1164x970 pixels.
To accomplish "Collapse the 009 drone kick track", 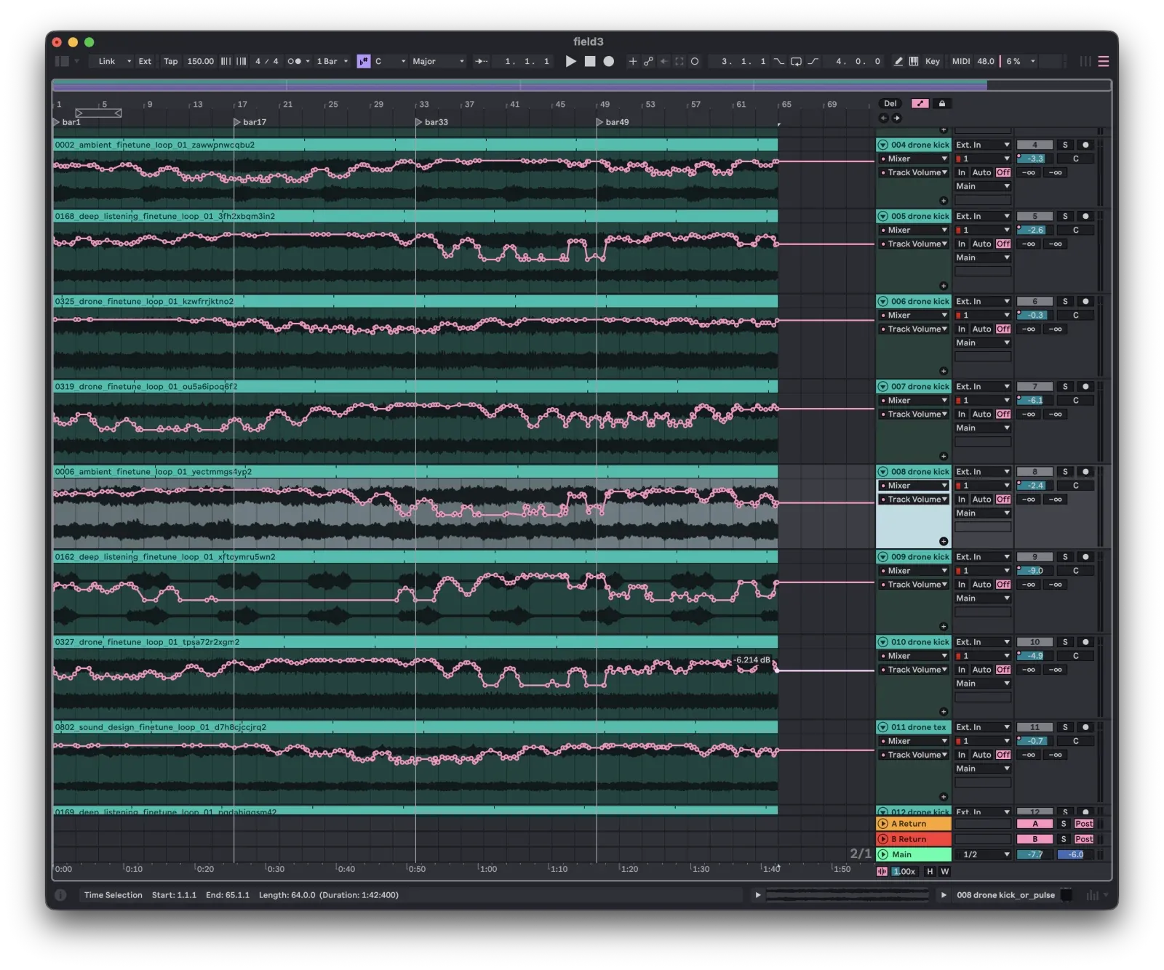I will coord(882,557).
